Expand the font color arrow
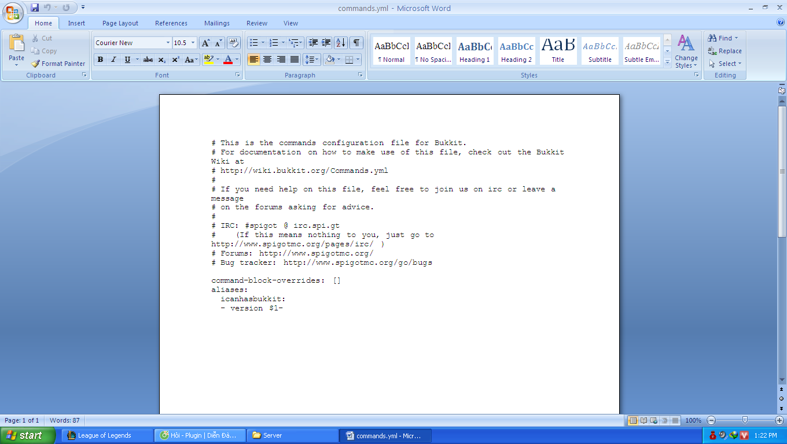This screenshot has width=787, height=444. (x=237, y=60)
